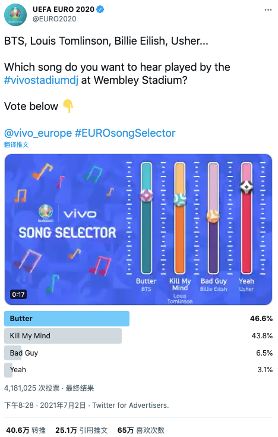Viewport: 278px width, 437px height.
Task: Click the UEFA EURO 2020 profile avatar
Action: (x=15, y=15)
